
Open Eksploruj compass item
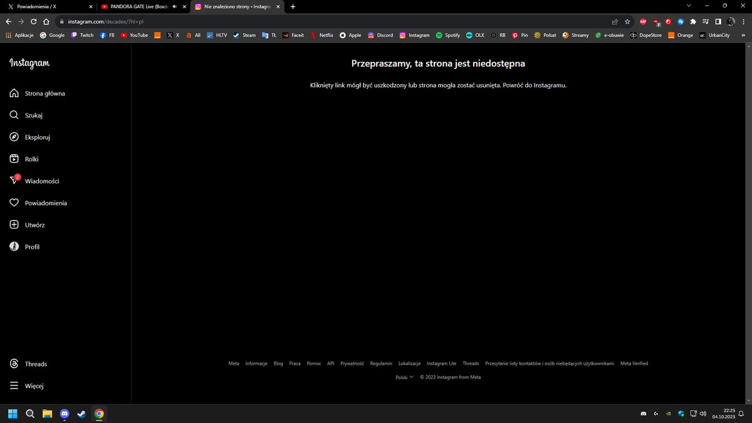coord(29,137)
